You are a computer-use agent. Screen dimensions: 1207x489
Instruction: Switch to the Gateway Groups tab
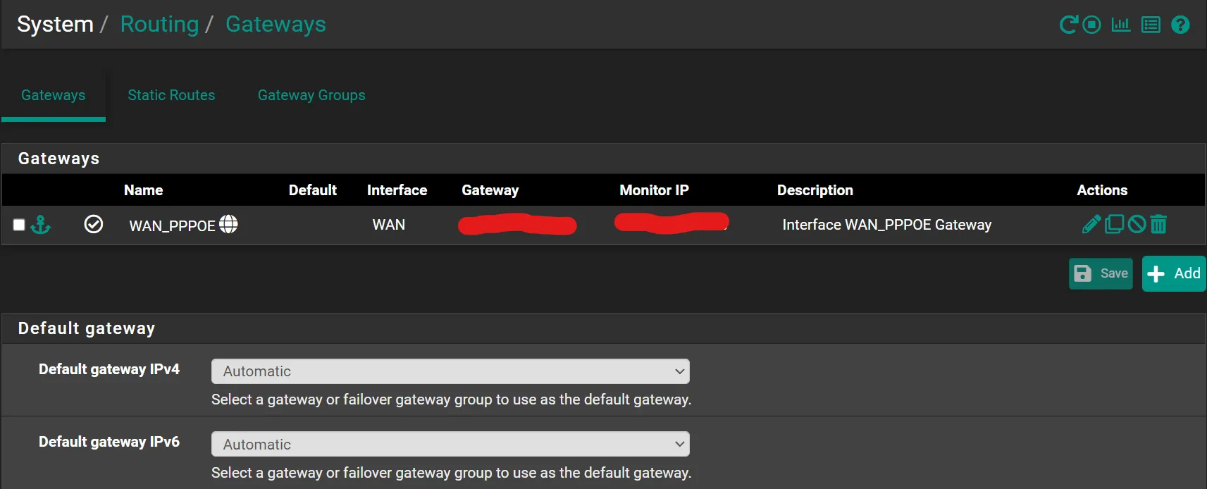click(x=311, y=95)
